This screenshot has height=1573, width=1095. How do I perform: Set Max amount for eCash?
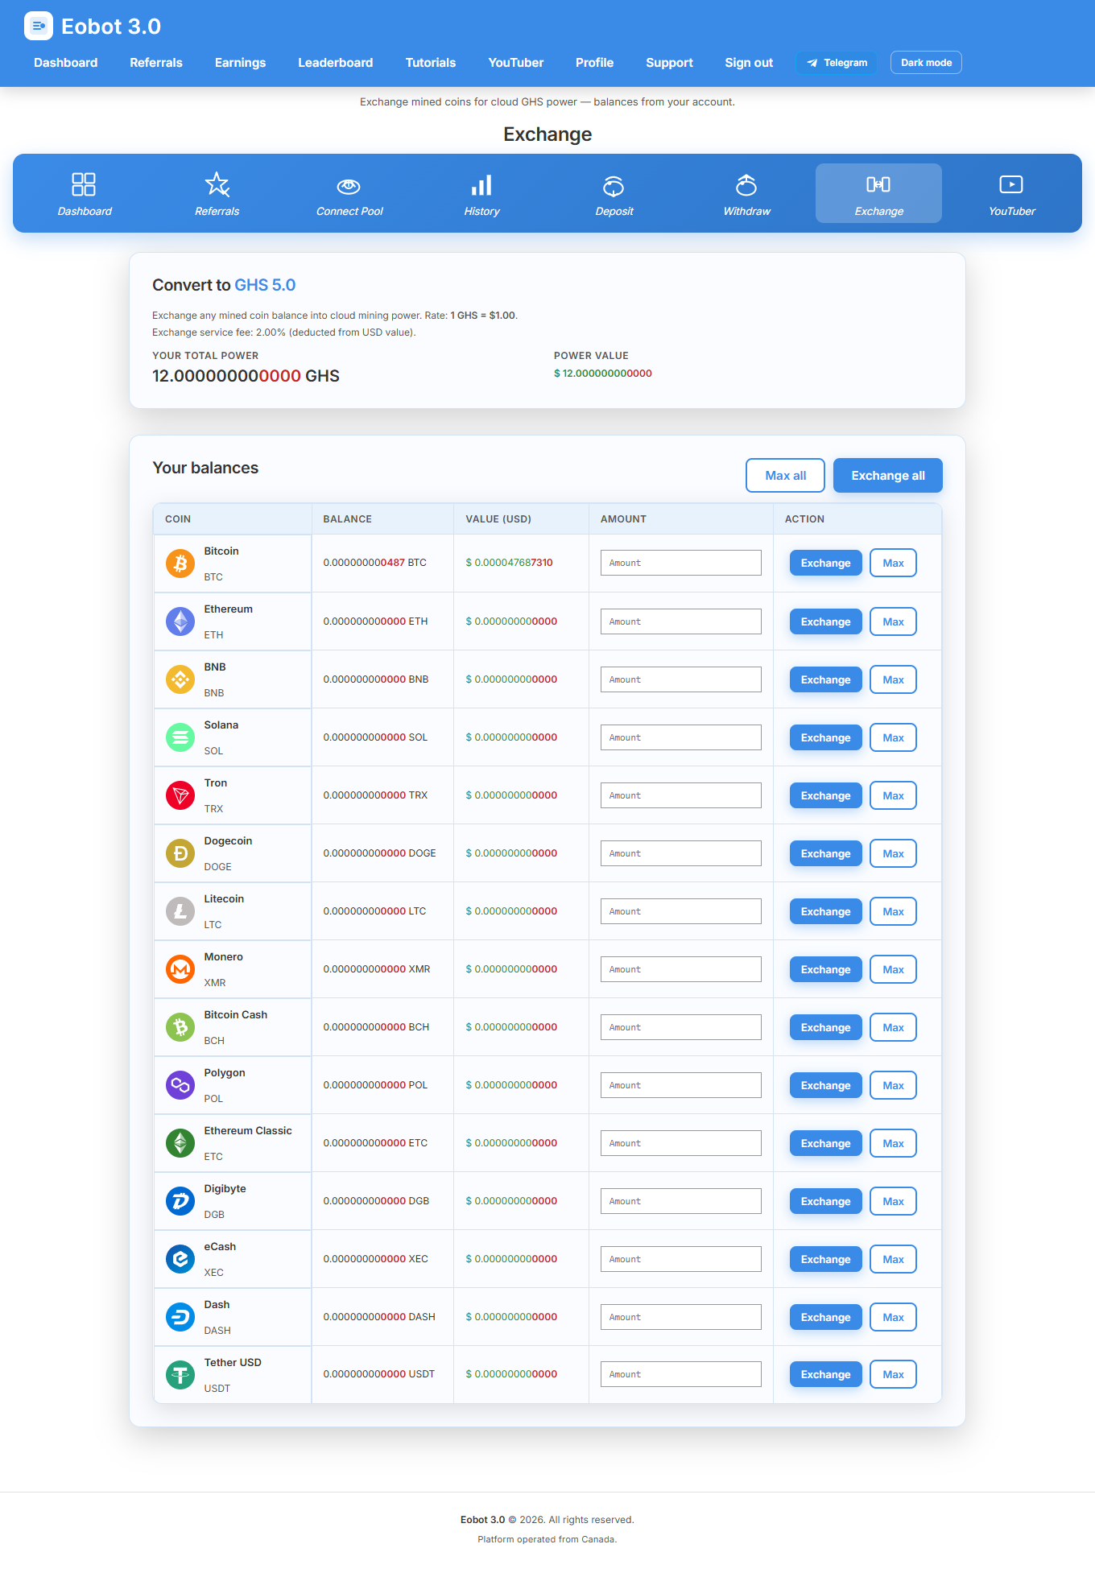[893, 1259]
